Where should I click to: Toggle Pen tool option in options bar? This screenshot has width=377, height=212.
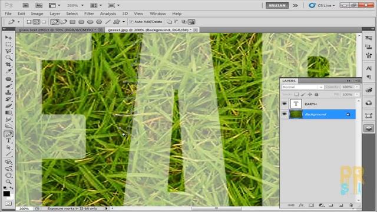55,22
